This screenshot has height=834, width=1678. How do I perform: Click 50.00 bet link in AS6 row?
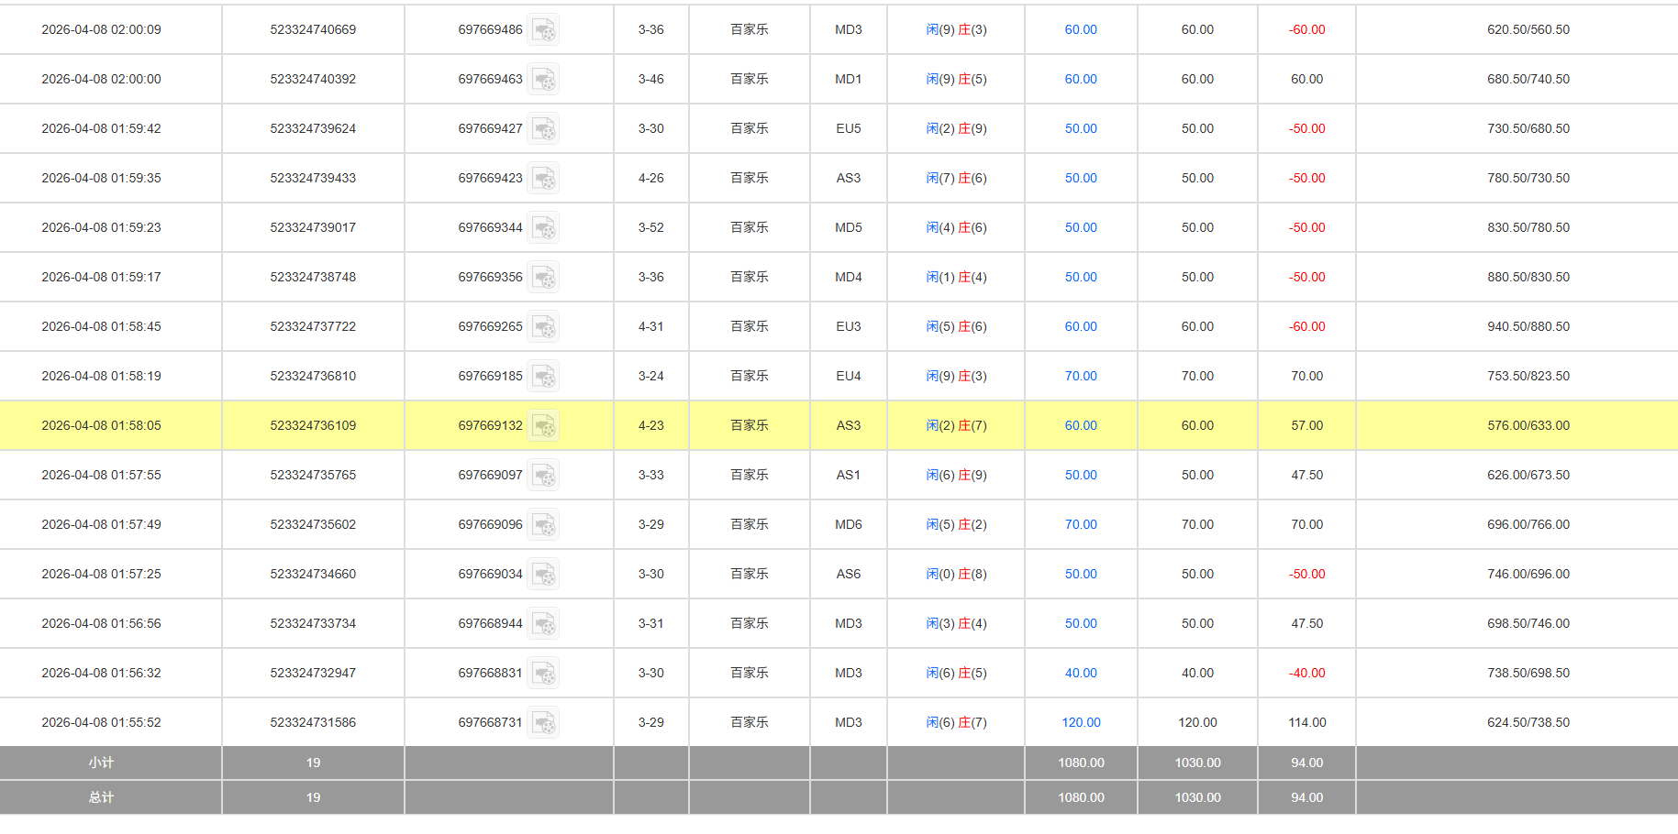tap(1081, 574)
